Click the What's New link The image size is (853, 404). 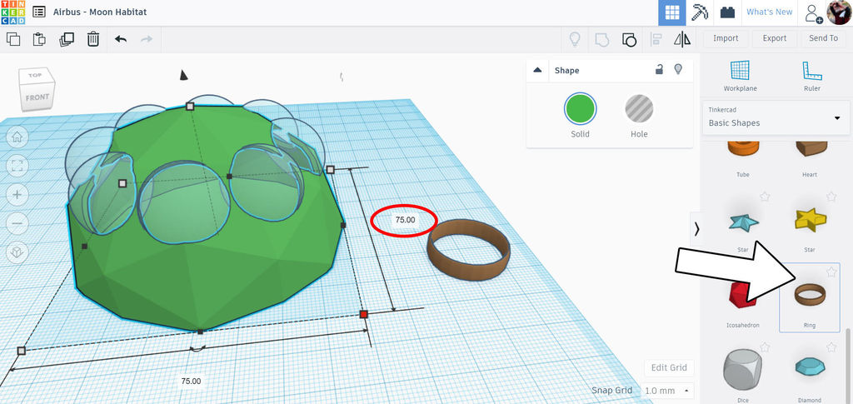769,12
